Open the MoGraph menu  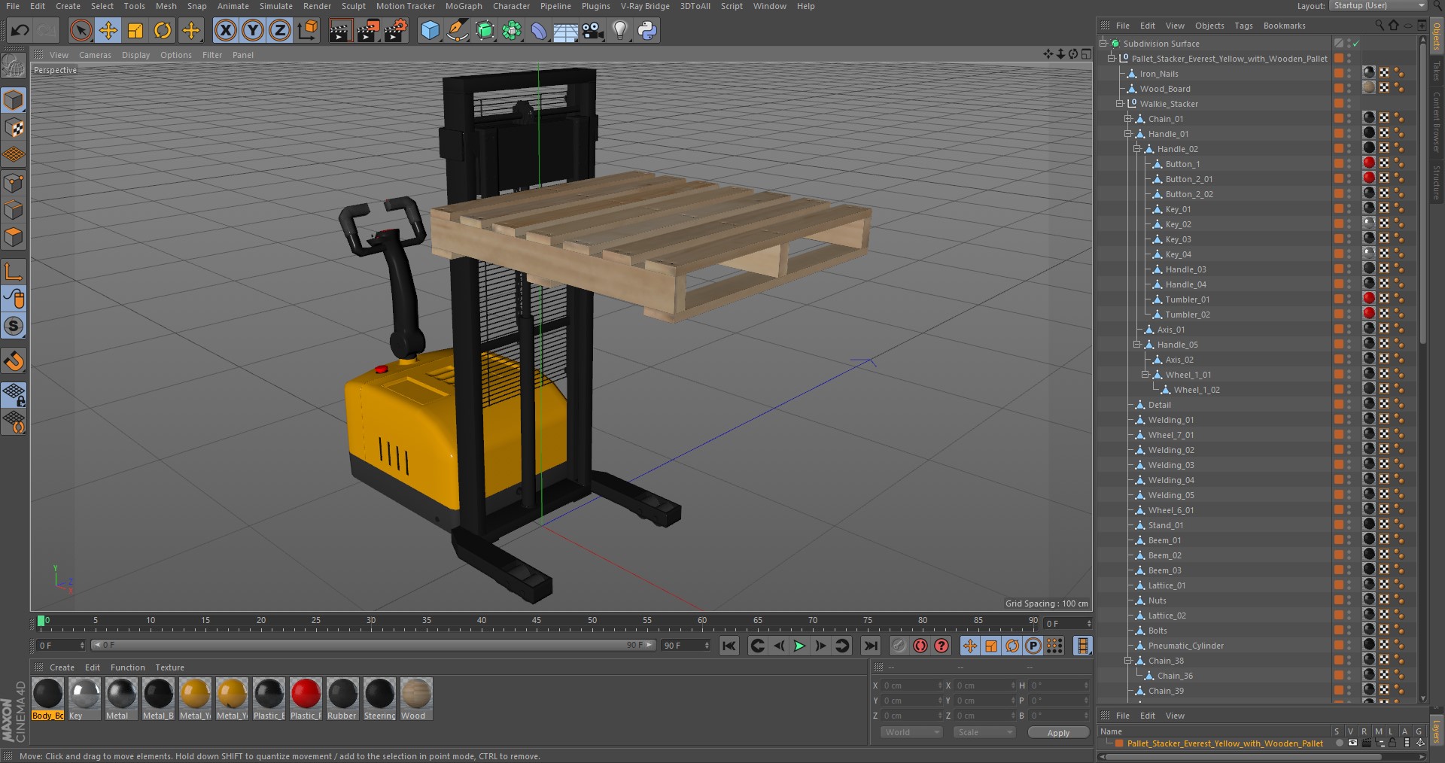pyautogui.click(x=464, y=6)
